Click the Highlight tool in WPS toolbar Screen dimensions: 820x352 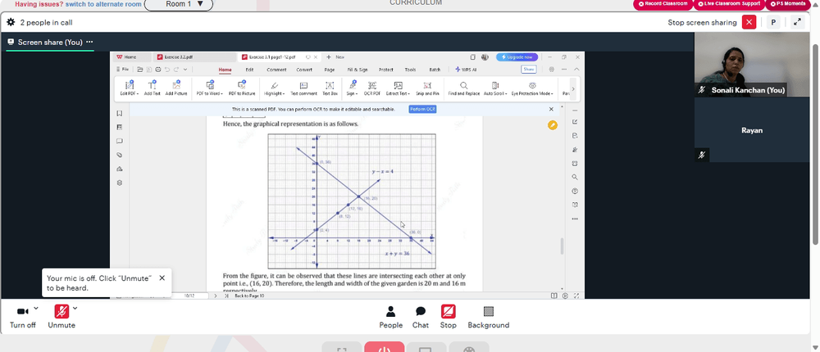tap(275, 88)
